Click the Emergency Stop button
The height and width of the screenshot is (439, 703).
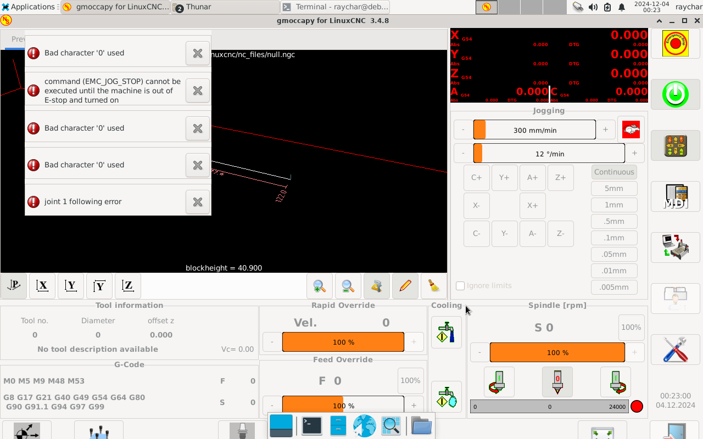pos(676,44)
